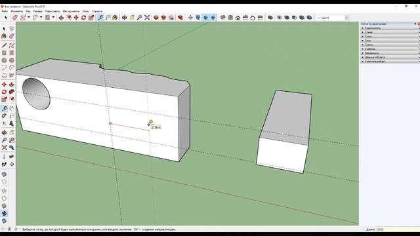Click the Split solid tool
The image size is (420, 236).
coord(309,18)
